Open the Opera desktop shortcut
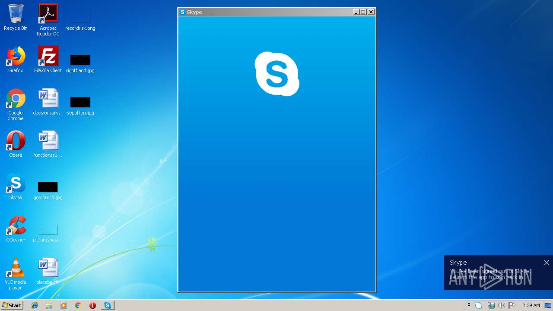553x311 pixels. (x=16, y=144)
